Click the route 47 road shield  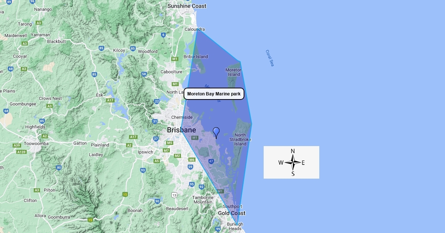click(x=211, y=161)
